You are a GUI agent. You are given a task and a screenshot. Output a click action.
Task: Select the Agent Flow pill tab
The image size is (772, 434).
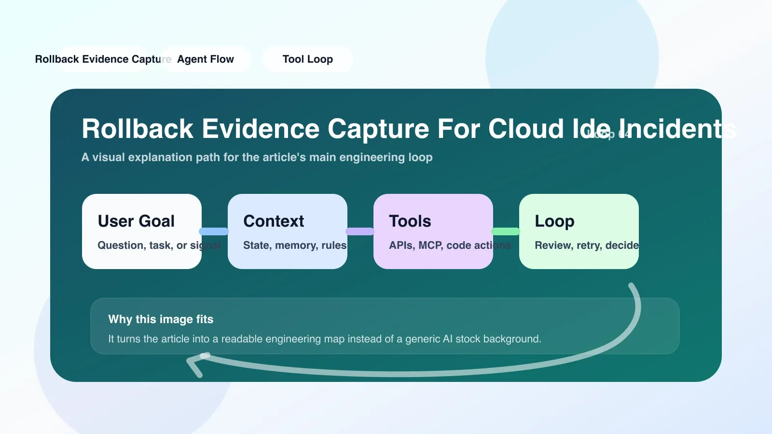206,59
